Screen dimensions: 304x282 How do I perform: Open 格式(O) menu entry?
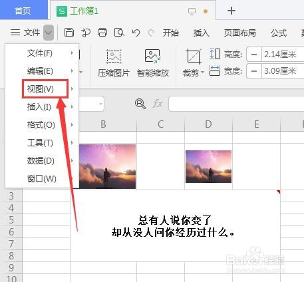(x=42, y=125)
